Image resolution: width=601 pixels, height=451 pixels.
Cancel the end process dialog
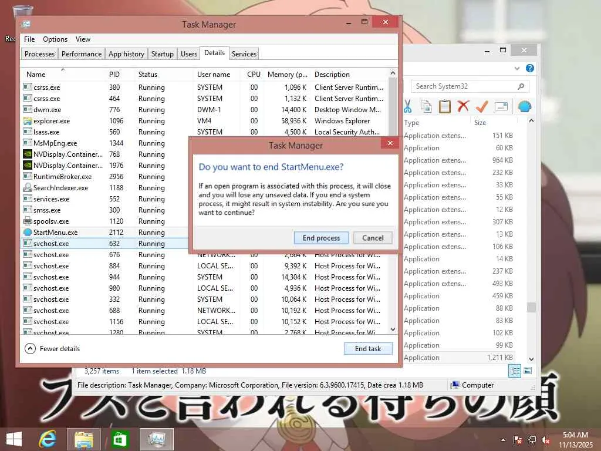pos(373,238)
